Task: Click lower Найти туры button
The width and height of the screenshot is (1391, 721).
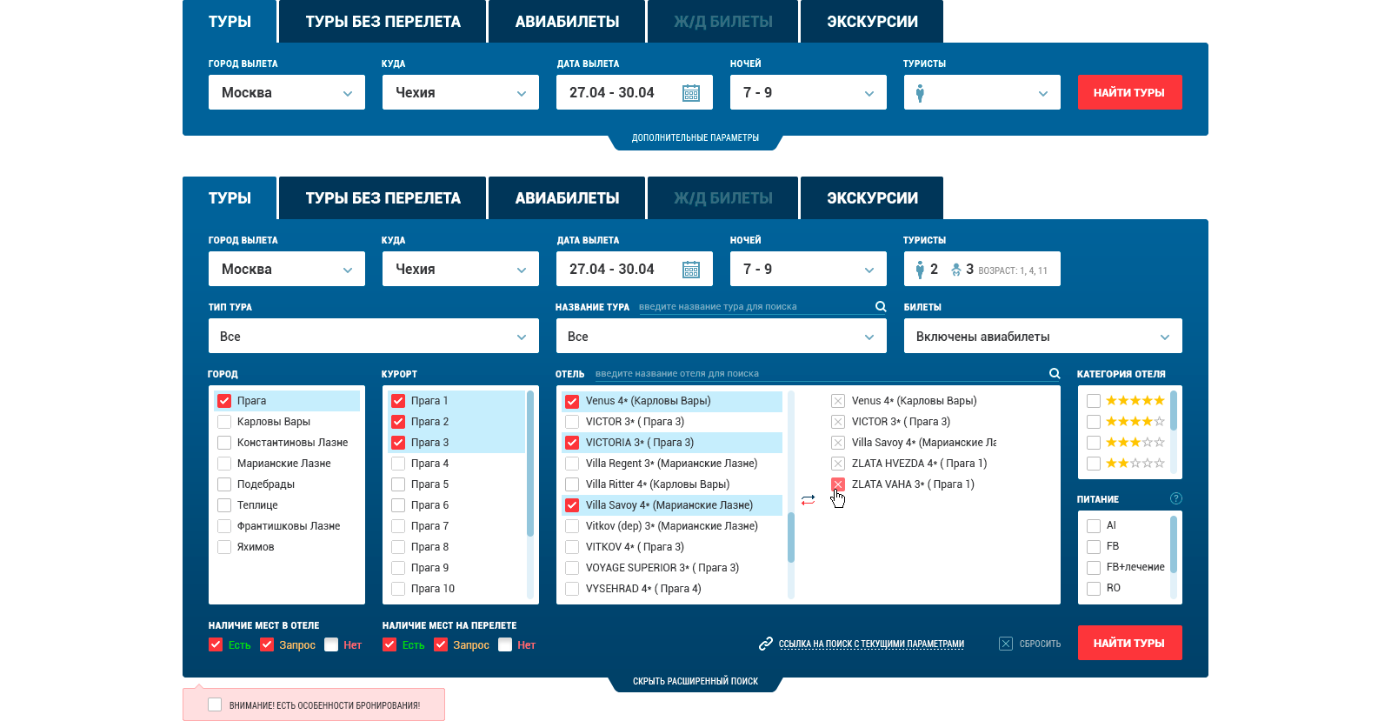Action: [1129, 643]
